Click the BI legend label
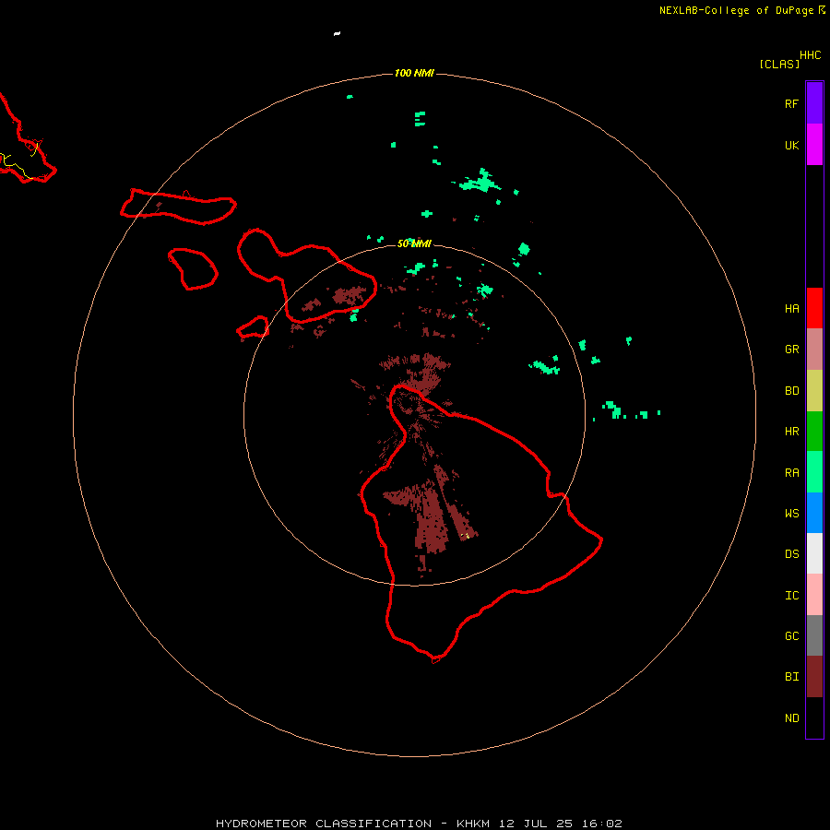Image resolution: width=830 pixels, height=830 pixels. [791, 677]
